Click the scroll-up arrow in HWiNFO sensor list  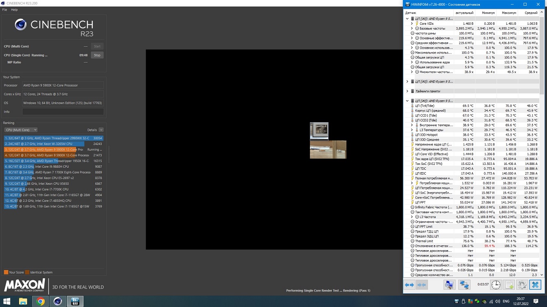[x=541, y=13]
